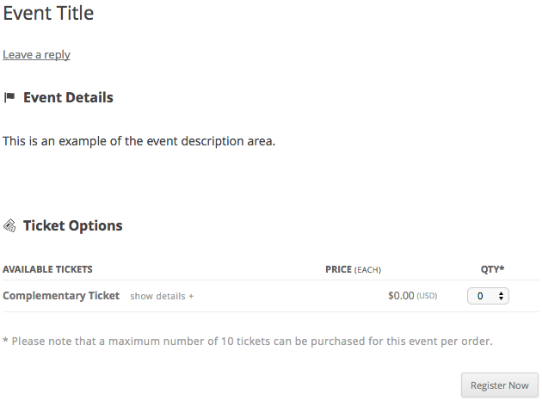Click the (EACH) label in price header
The height and width of the screenshot is (400, 542).
pos(368,269)
